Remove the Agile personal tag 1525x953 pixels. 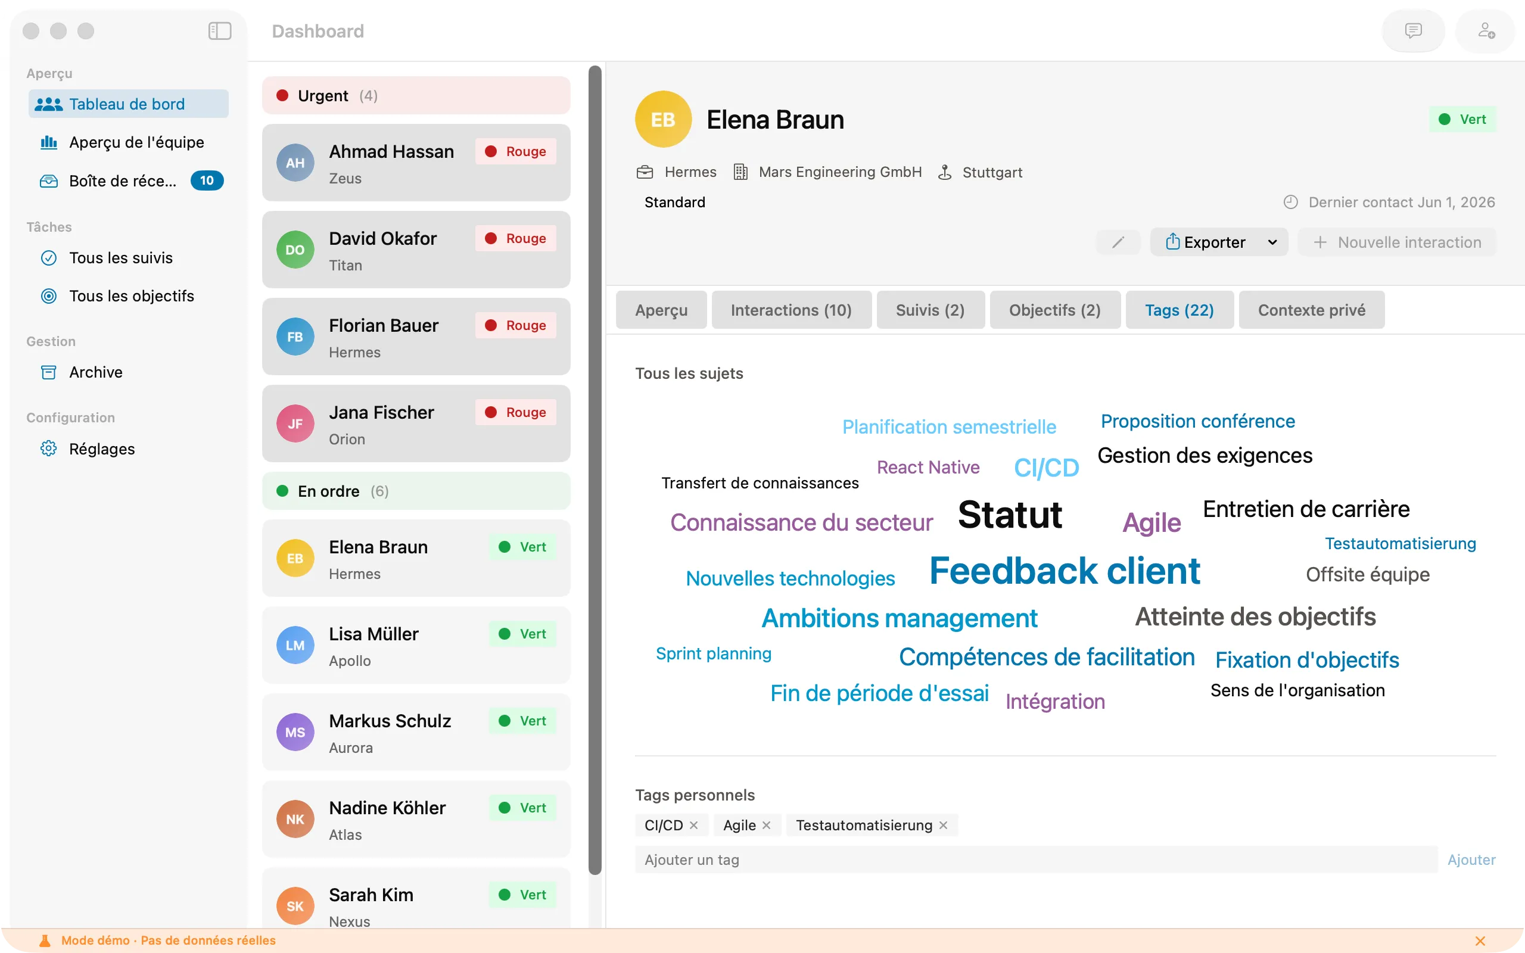766,825
